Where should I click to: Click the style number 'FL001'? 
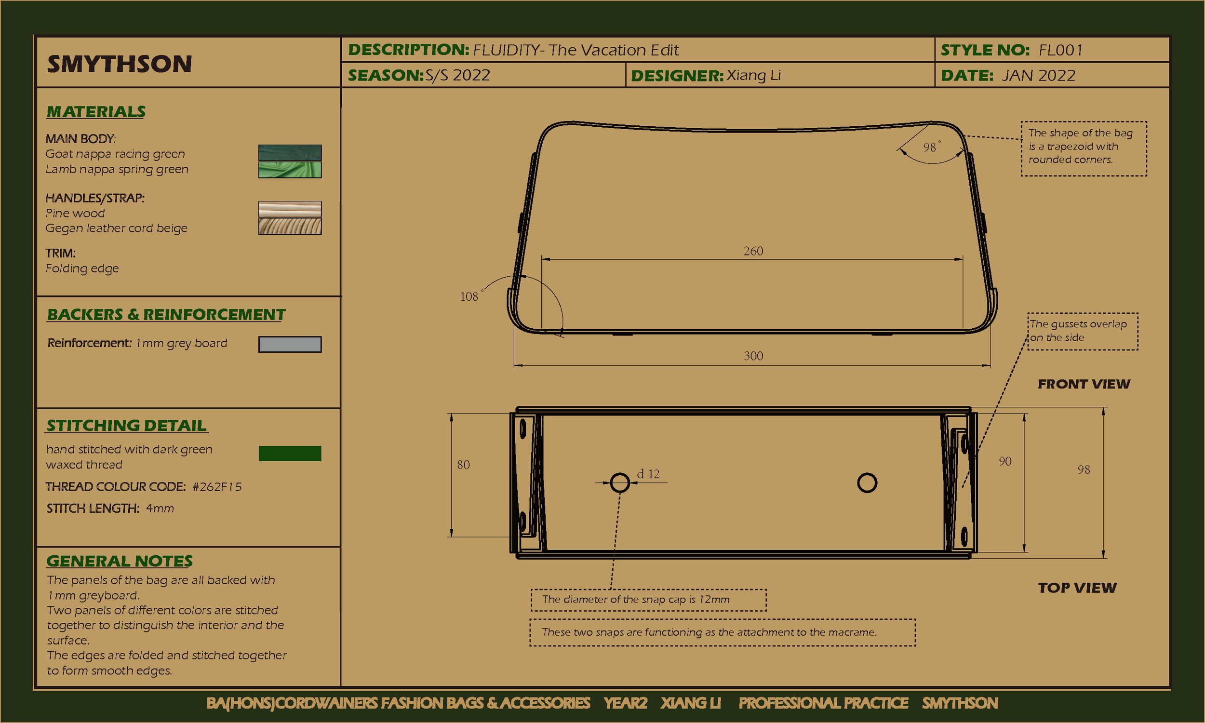tap(1060, 50)
